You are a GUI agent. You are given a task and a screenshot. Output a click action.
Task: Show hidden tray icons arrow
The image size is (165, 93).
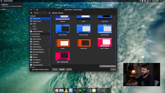pos(150,1)
